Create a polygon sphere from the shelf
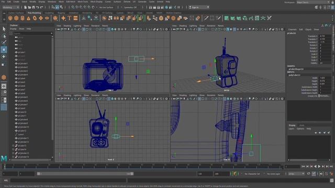 [x=10, y=18]
